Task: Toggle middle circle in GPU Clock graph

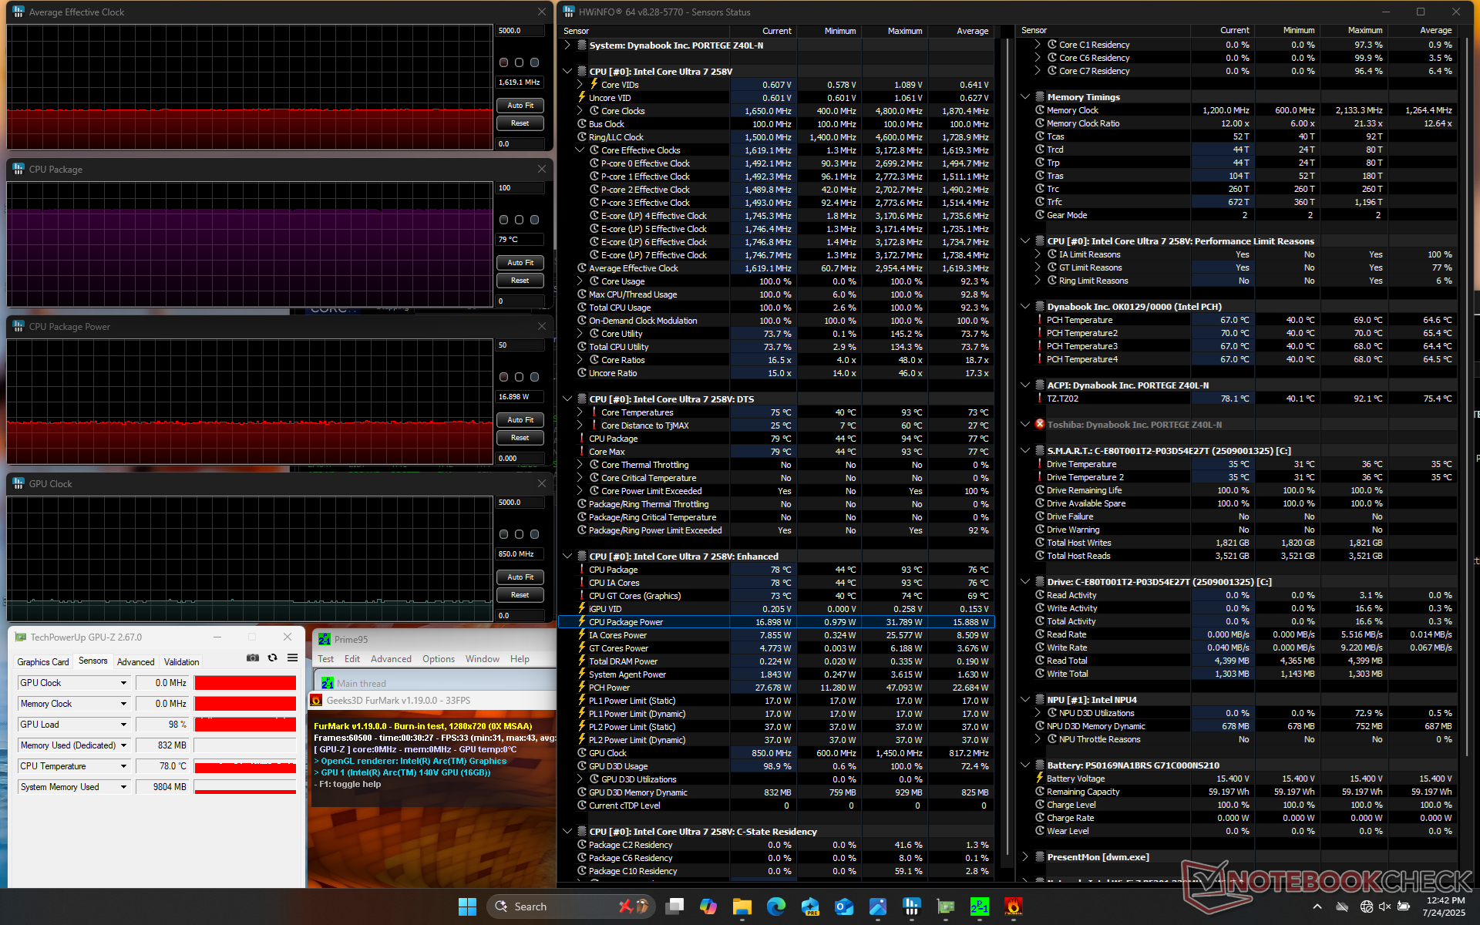Action: pos(520,534)
